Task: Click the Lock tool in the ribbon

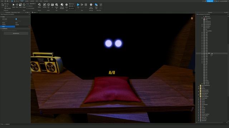Action: (x=72, y=6)
